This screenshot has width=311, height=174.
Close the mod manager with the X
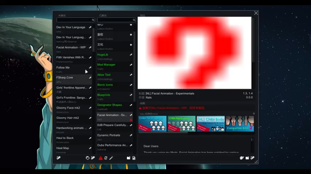pyautogui.click(x=256, y=13)
